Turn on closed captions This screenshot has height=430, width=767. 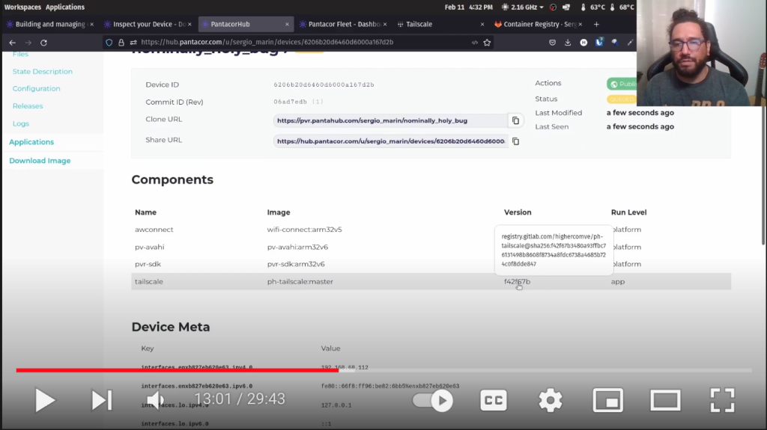(x=493, y=400)
